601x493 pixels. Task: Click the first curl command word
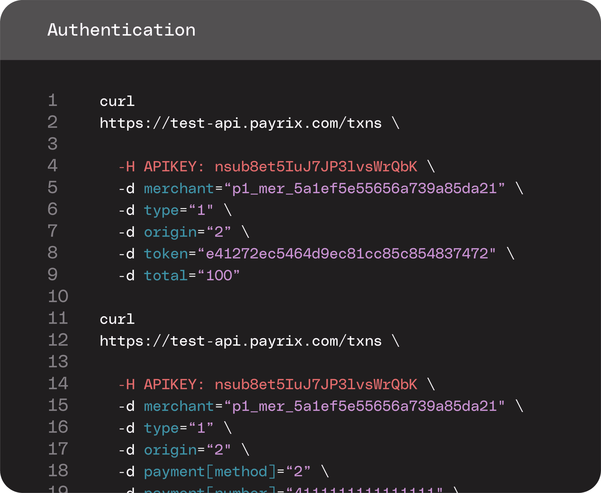pos(117,101)
